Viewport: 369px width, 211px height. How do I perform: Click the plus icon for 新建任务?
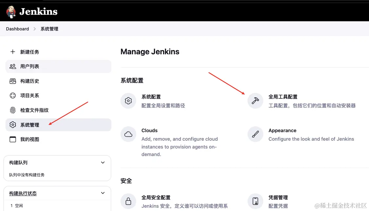(13, 52)
